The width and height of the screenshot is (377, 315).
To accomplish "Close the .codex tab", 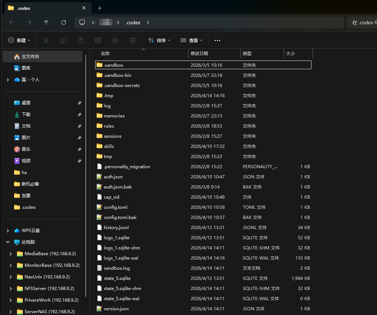I will pos(84,8).
